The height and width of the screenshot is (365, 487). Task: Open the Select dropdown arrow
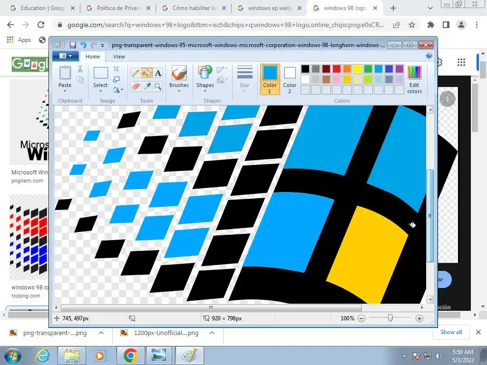point(101,91)
